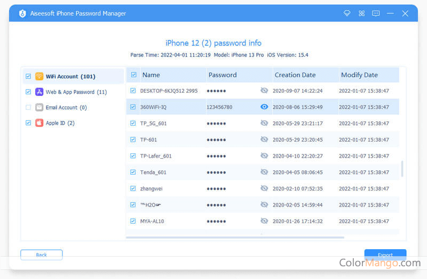Click the orange WiFi Account icon
The image size is (427, 279).
pos(39,77)
